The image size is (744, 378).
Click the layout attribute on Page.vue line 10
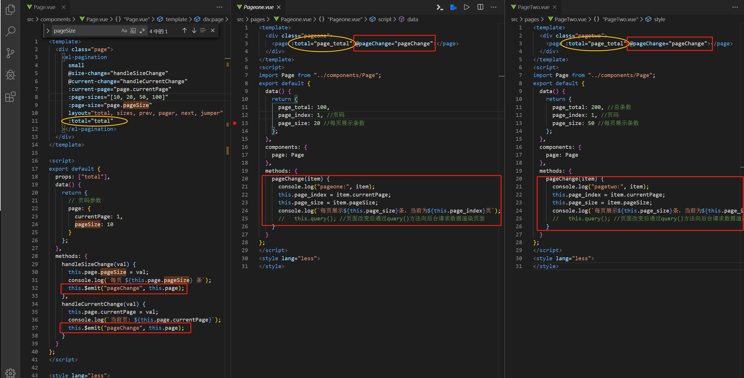coord(146,113)
